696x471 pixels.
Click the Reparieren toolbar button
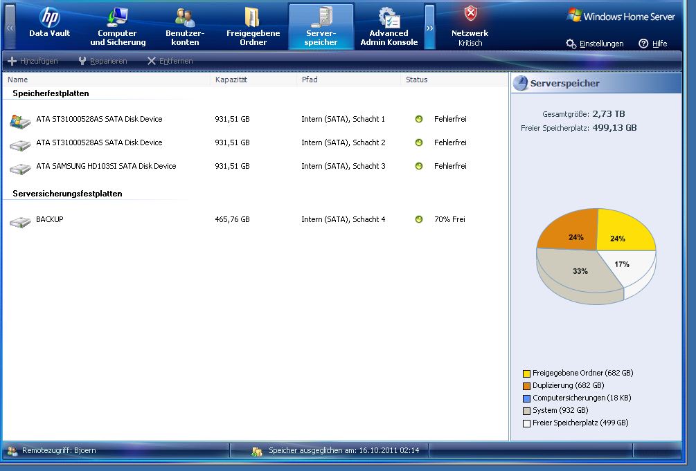(x=102, y=61)
